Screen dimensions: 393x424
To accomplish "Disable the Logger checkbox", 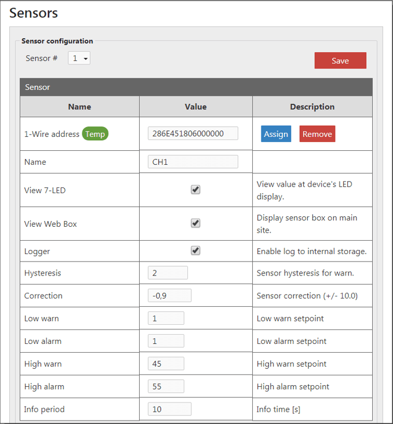I will click(196, 251).
